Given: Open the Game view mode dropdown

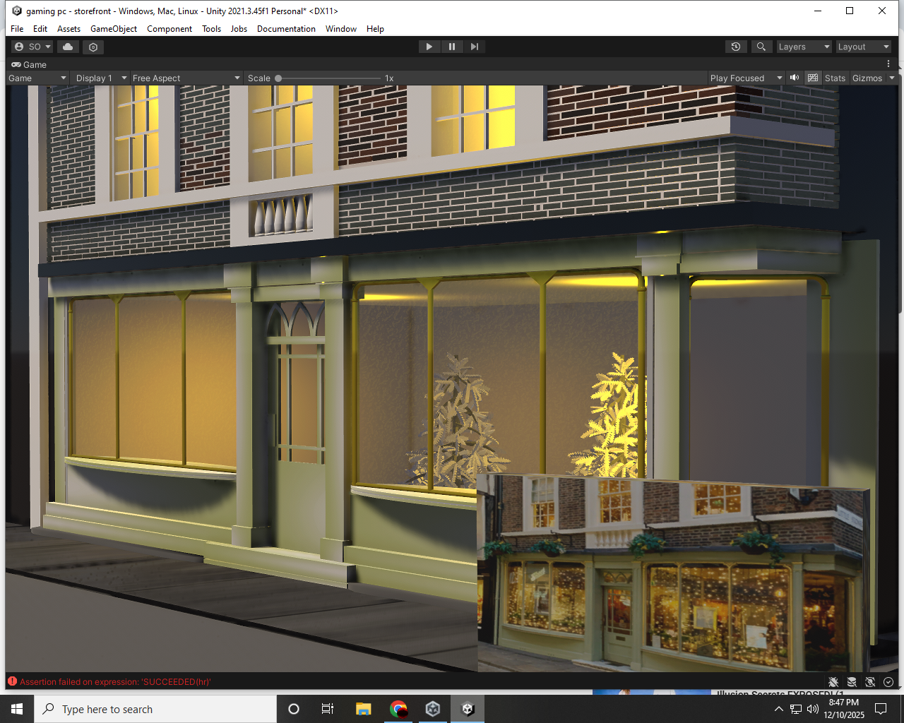Looking at the screenshot, I should pyautogui.click(x=37, y=78).
